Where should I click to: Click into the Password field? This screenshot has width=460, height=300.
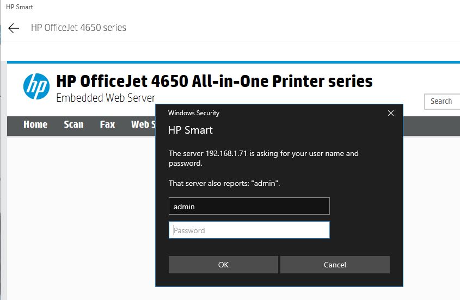coord(249,230)
